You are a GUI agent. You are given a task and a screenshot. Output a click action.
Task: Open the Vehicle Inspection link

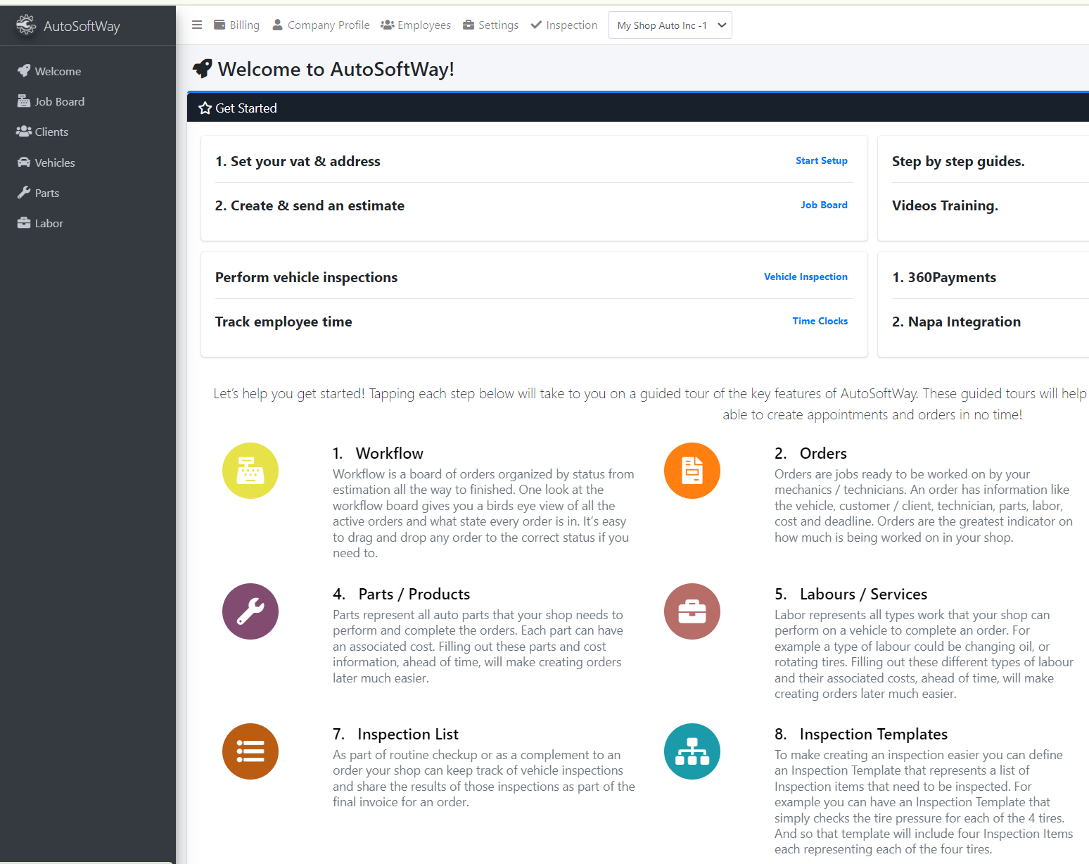[x=805, y=277]
